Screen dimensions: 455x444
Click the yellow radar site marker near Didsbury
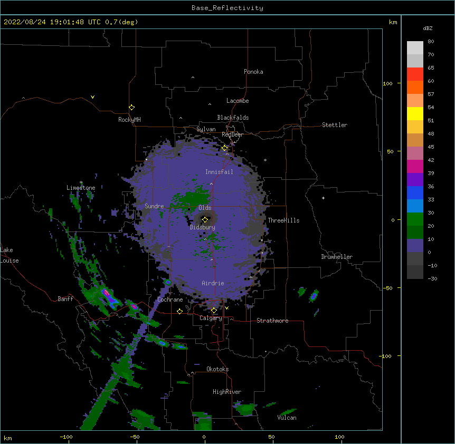click(x=205, y=219)
